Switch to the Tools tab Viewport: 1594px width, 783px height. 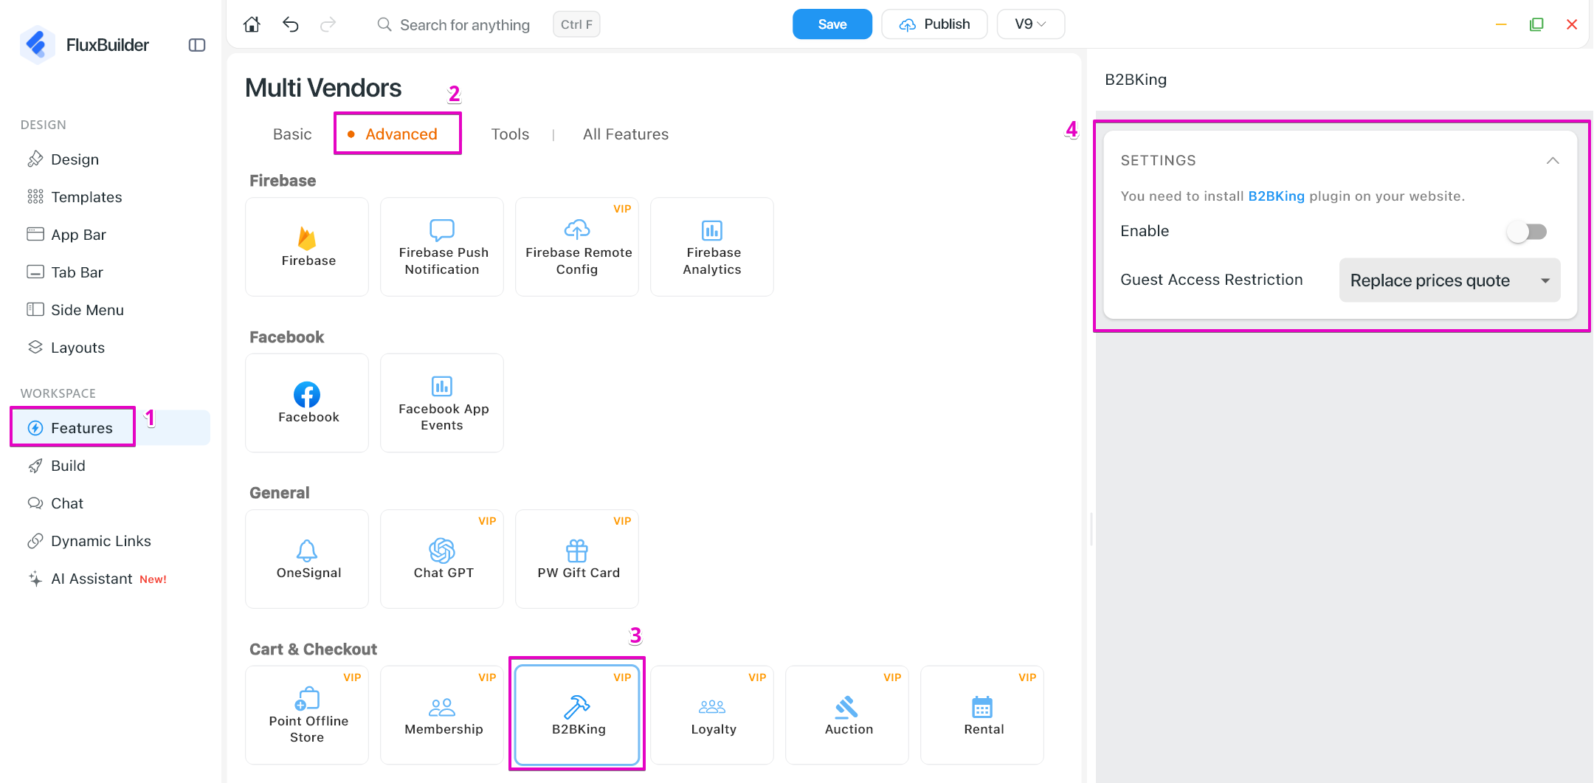[510, 134]
